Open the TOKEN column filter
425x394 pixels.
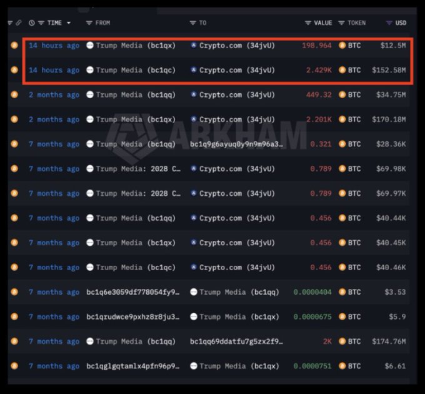(341, 23)
